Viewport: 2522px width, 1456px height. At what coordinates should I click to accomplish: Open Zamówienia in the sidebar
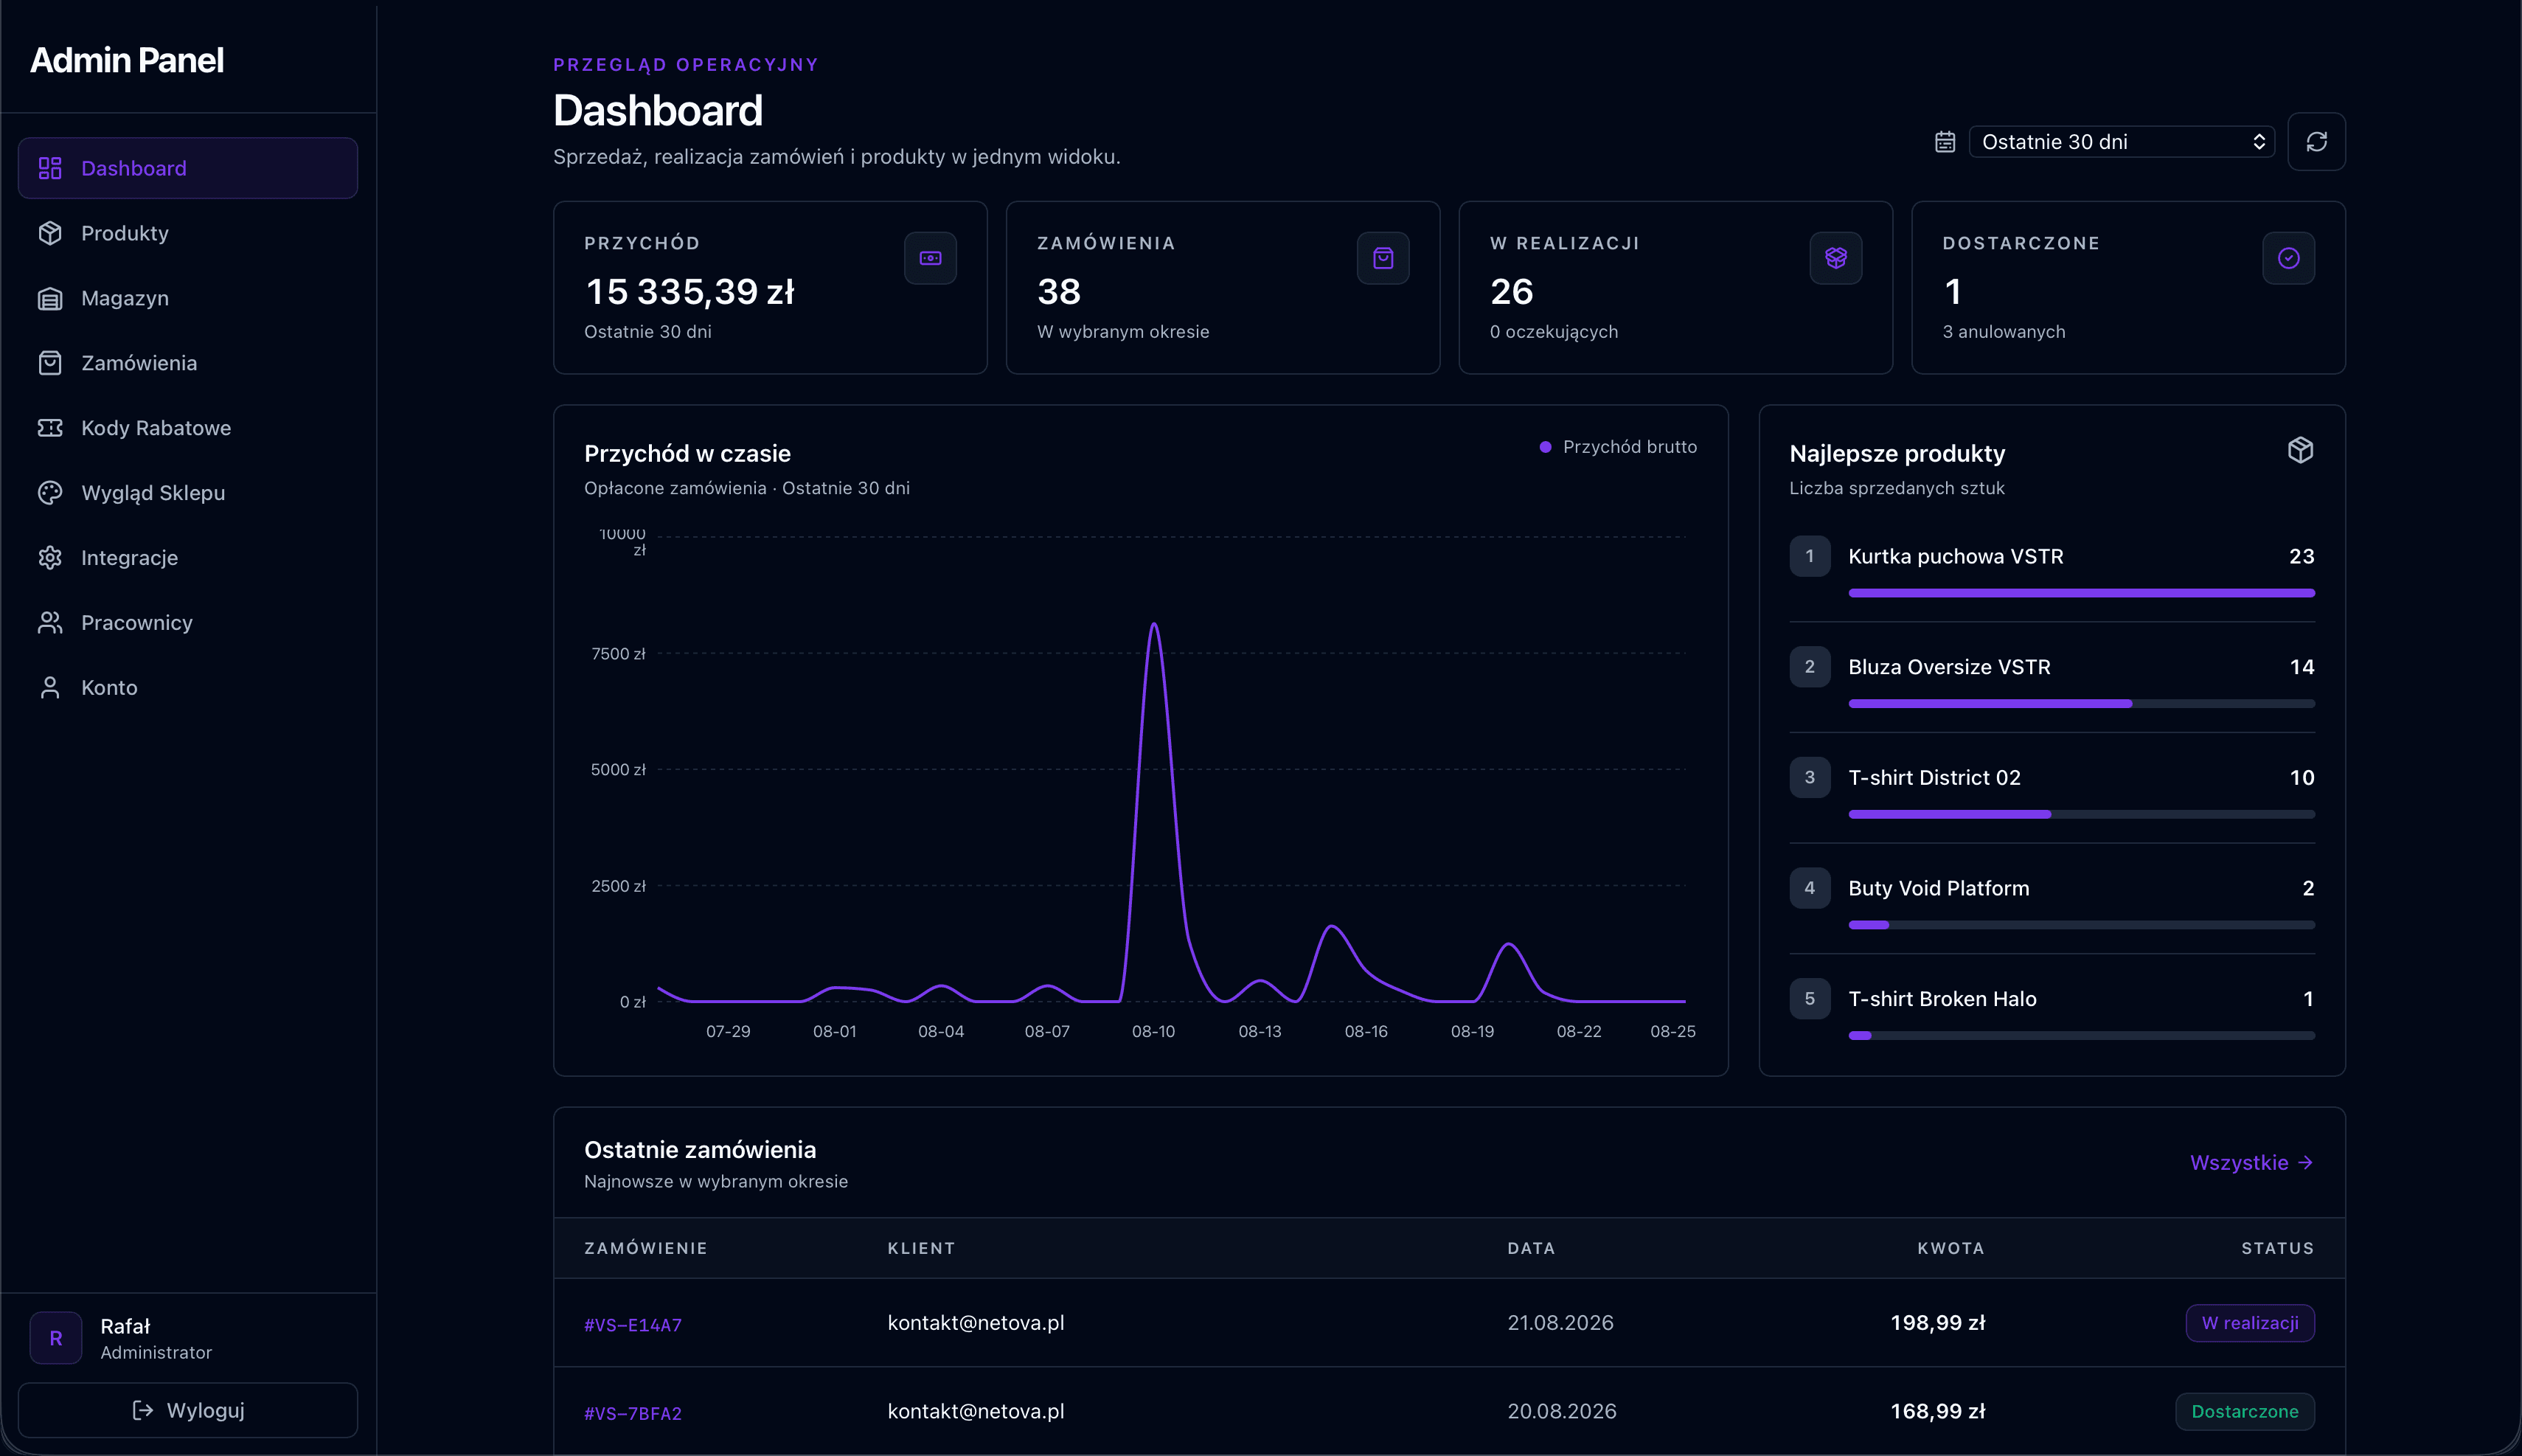(188, 363)
